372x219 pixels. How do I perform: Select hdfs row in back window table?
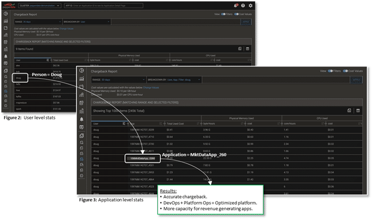click(45, 84)
